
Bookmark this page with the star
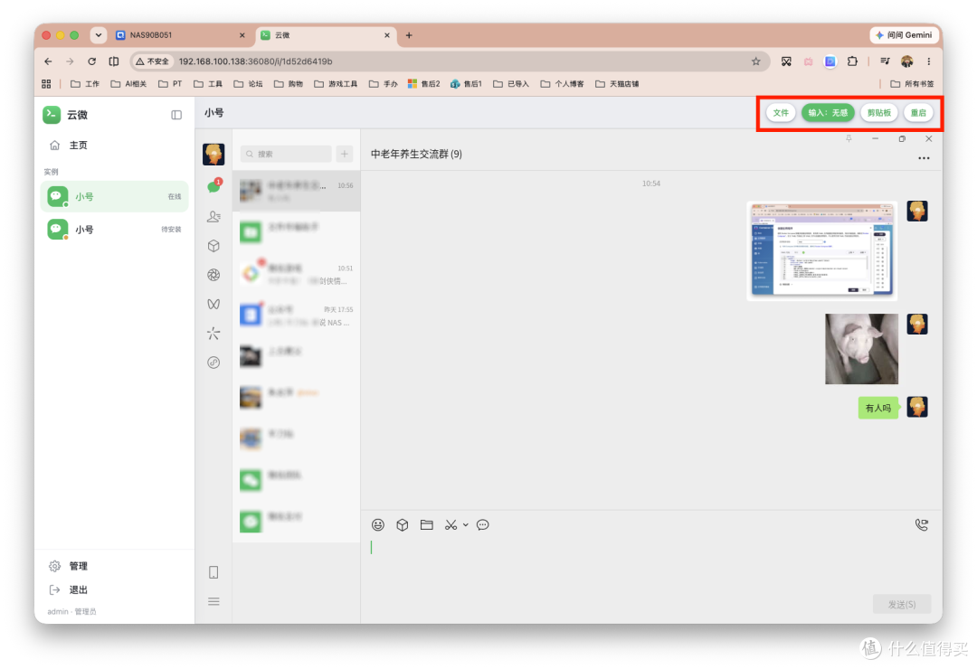pyautogui.click(x=755, y=61)
